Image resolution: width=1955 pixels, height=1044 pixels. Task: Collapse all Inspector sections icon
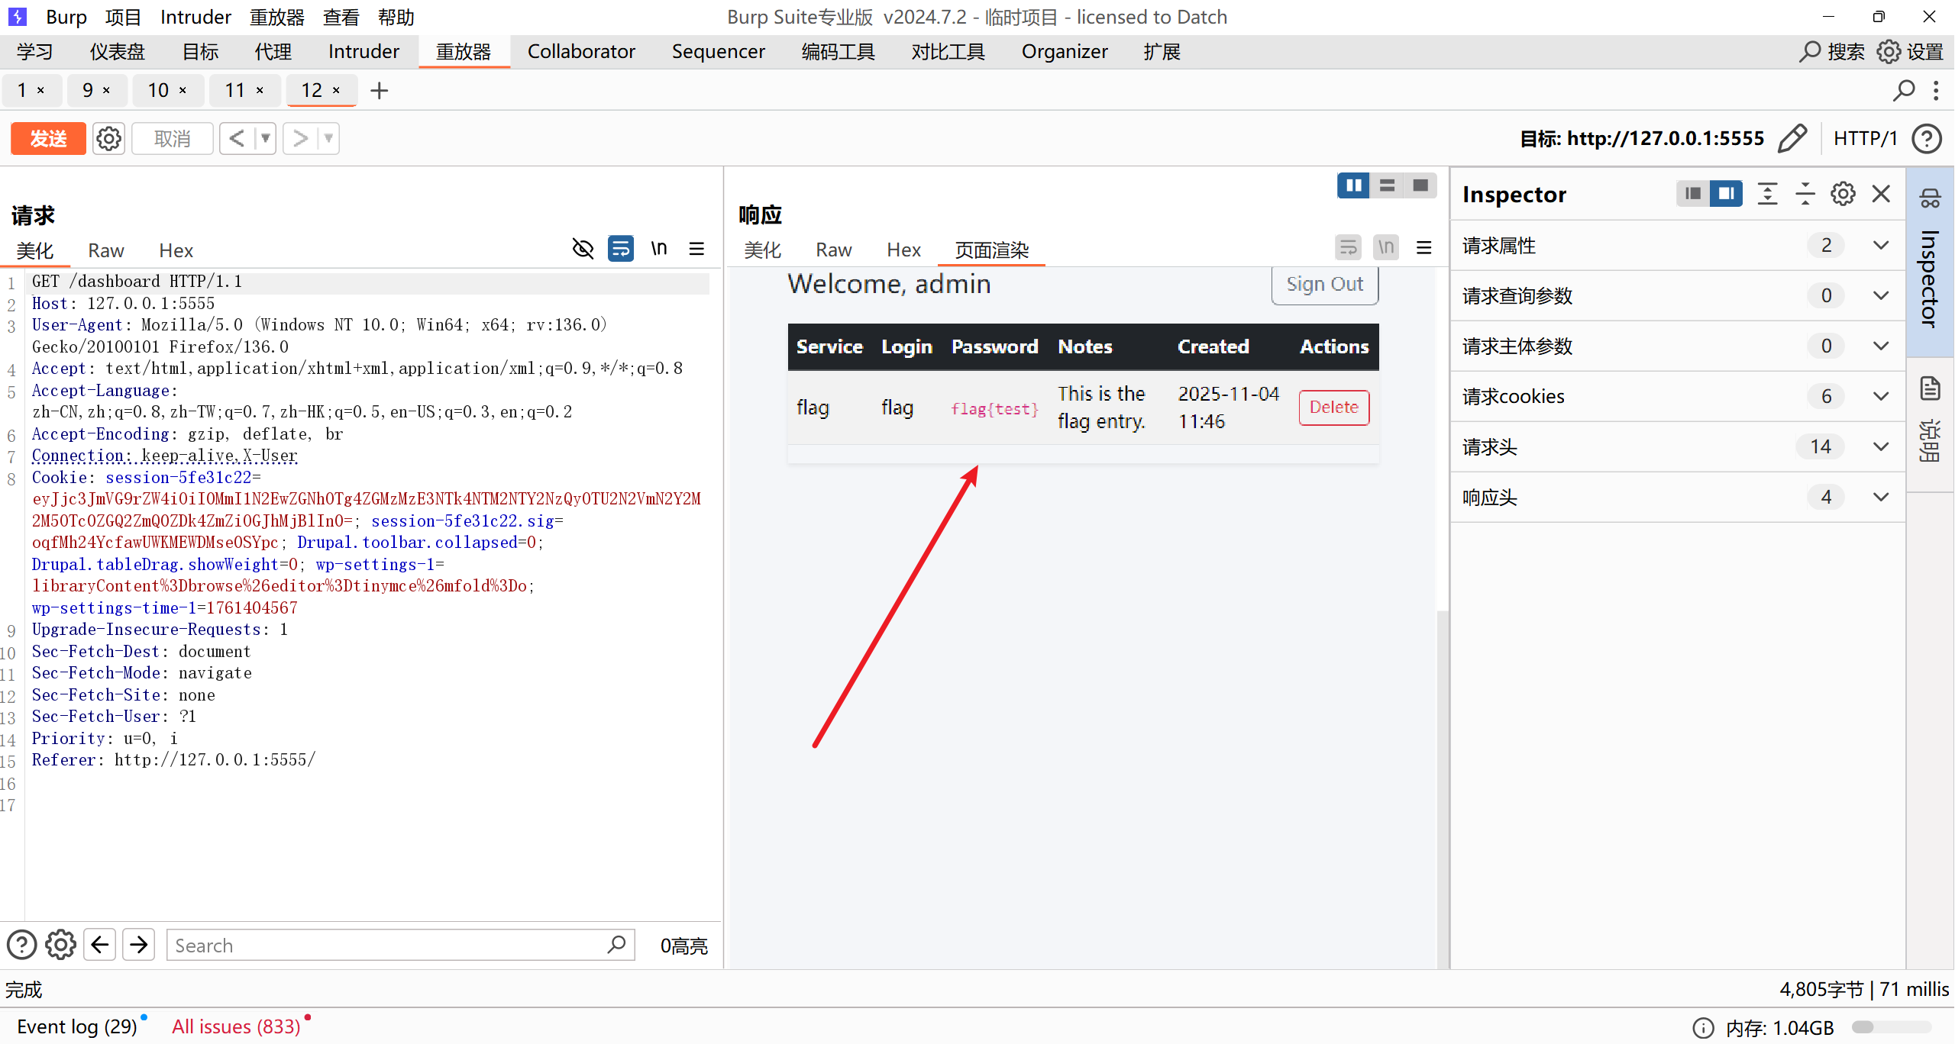click(1805, 194)
